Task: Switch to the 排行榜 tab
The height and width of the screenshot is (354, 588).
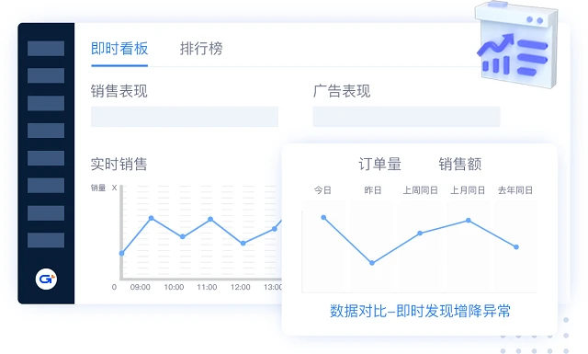Action: [201, 49]
